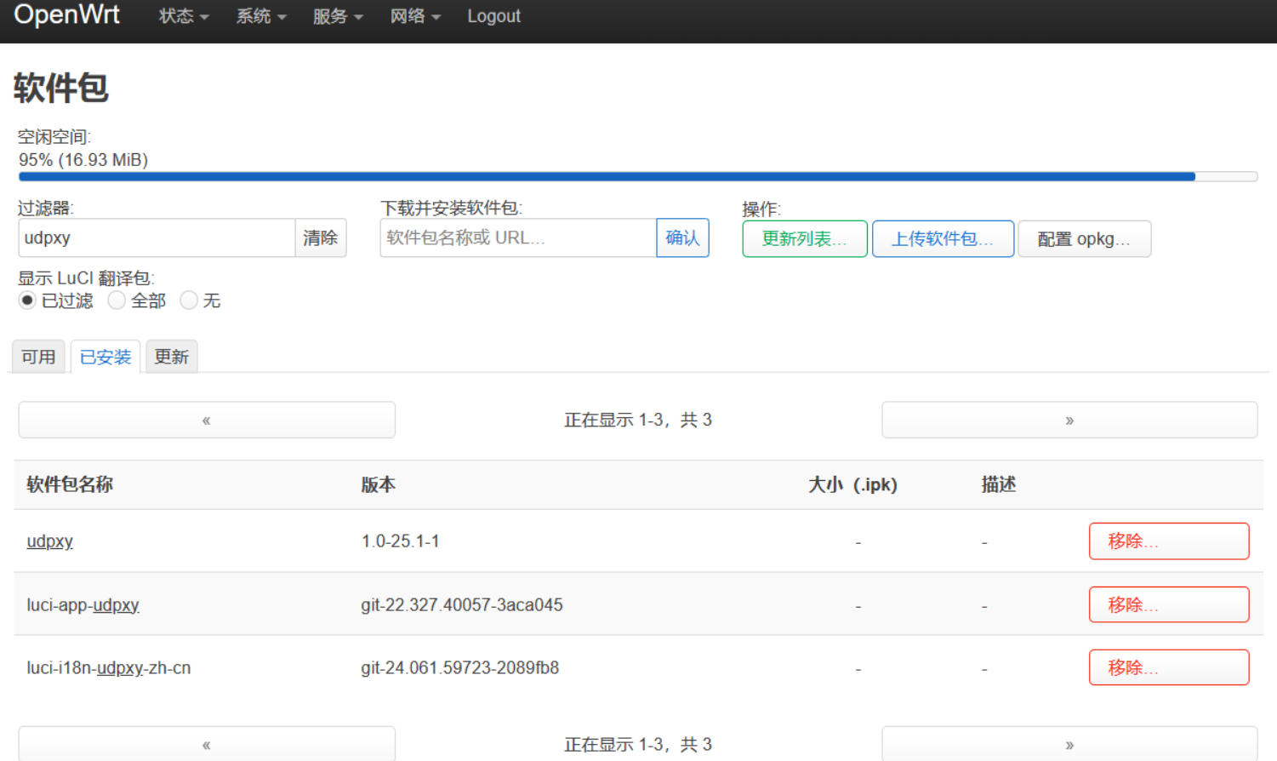Click the Logout link

[493, 16]
